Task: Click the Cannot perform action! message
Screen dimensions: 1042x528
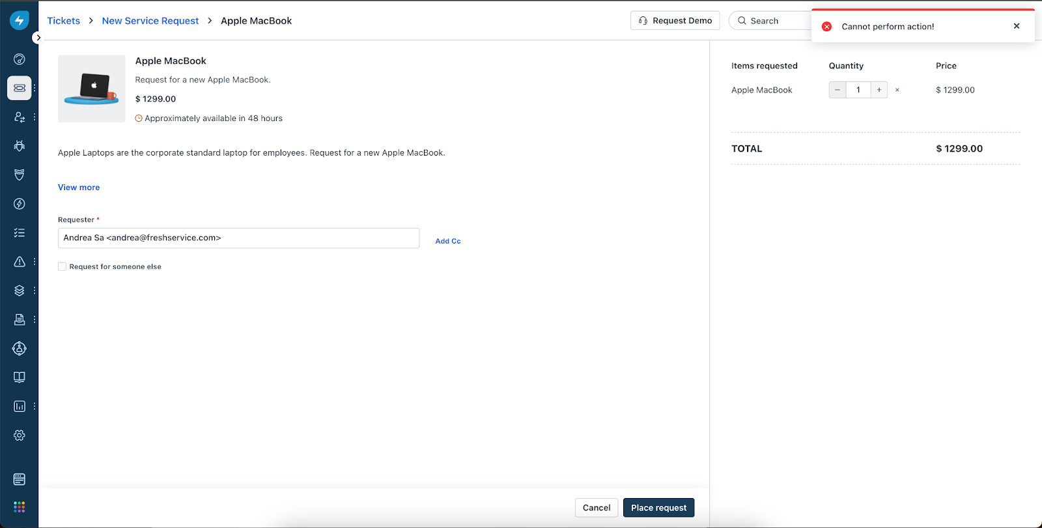Action: (x=888, y=27)
